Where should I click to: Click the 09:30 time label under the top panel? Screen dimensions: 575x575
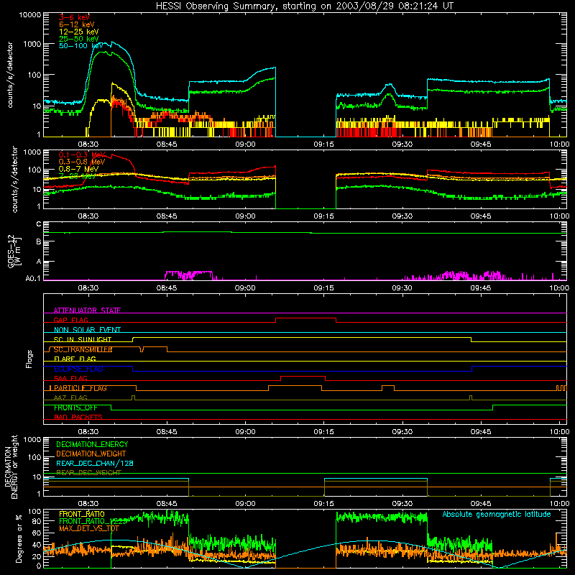(x=402, y=144)
